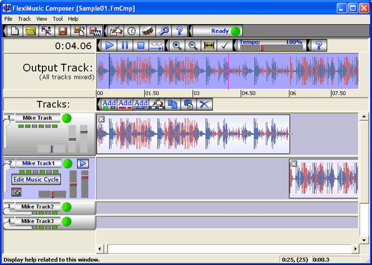
Task: Open the Tool menu
Action: pos(58,19)
